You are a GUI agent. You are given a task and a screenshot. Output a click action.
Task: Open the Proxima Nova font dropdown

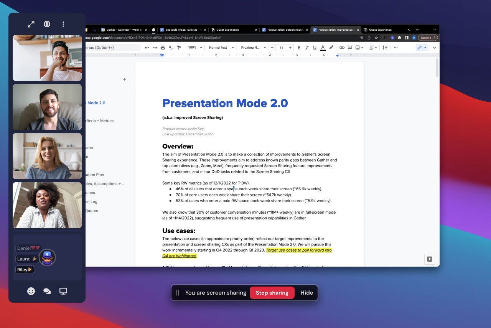pyautogui.click(x=254, y=47)
